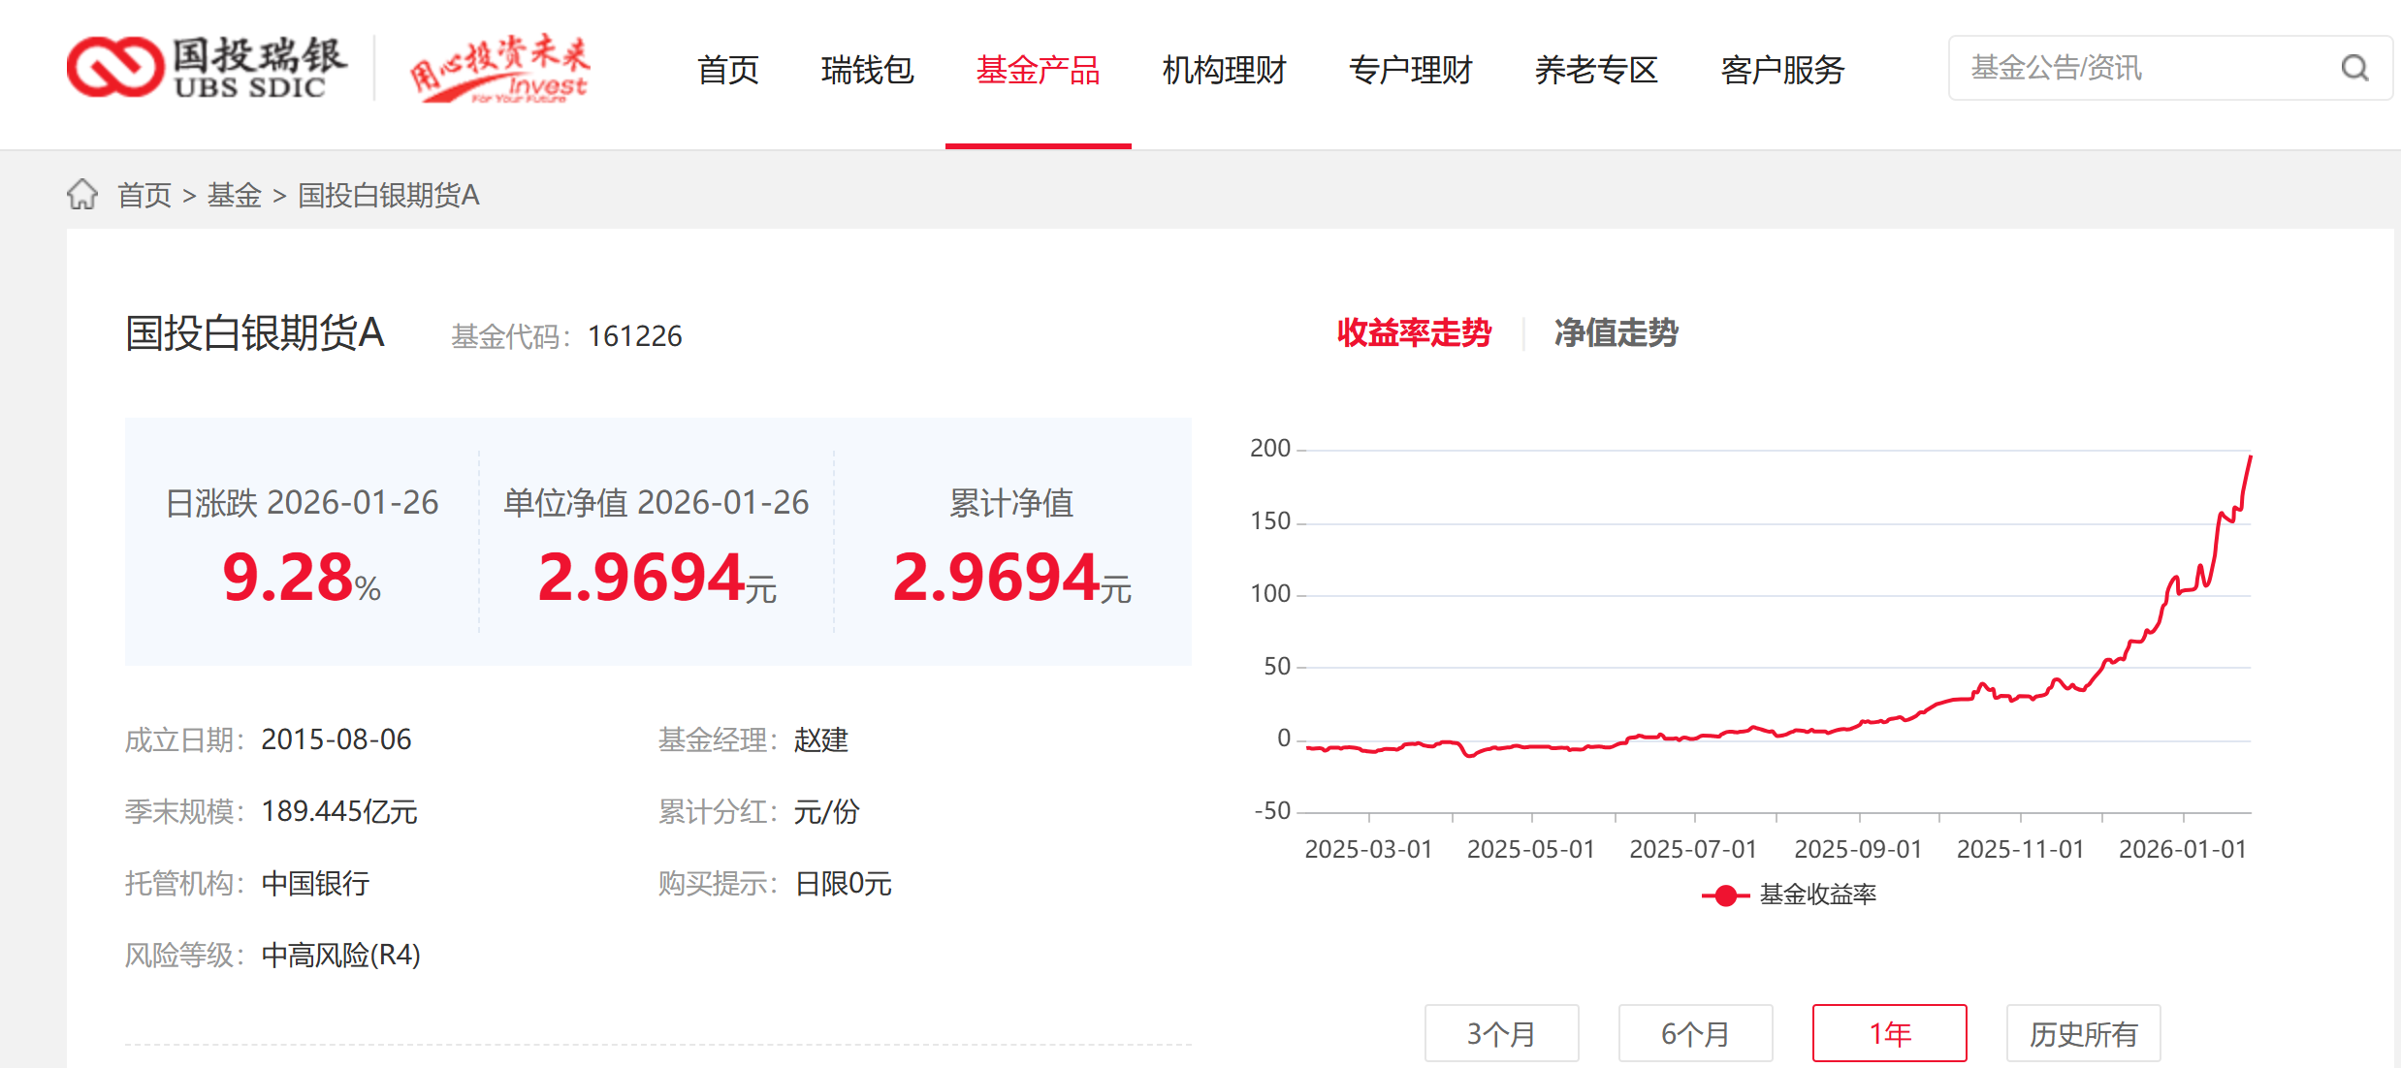Click the UBS SDIC logo

[207, 68]
